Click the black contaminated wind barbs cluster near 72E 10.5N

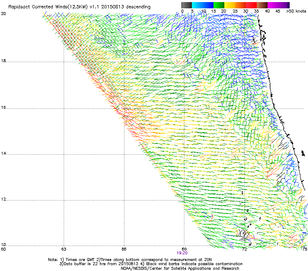(x=243, y=234)
